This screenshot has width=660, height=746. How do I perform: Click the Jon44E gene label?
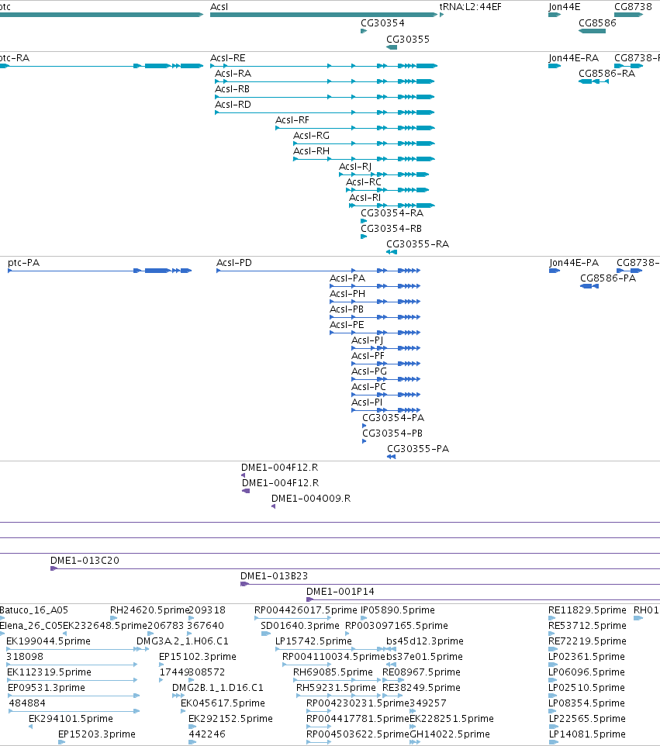tap(564, 7)
